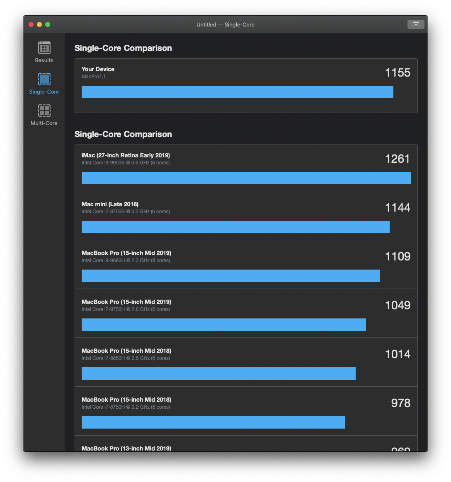Click the blue score bar under Your Device
Viewport: 451px width, 482px height.
point(238,92)
